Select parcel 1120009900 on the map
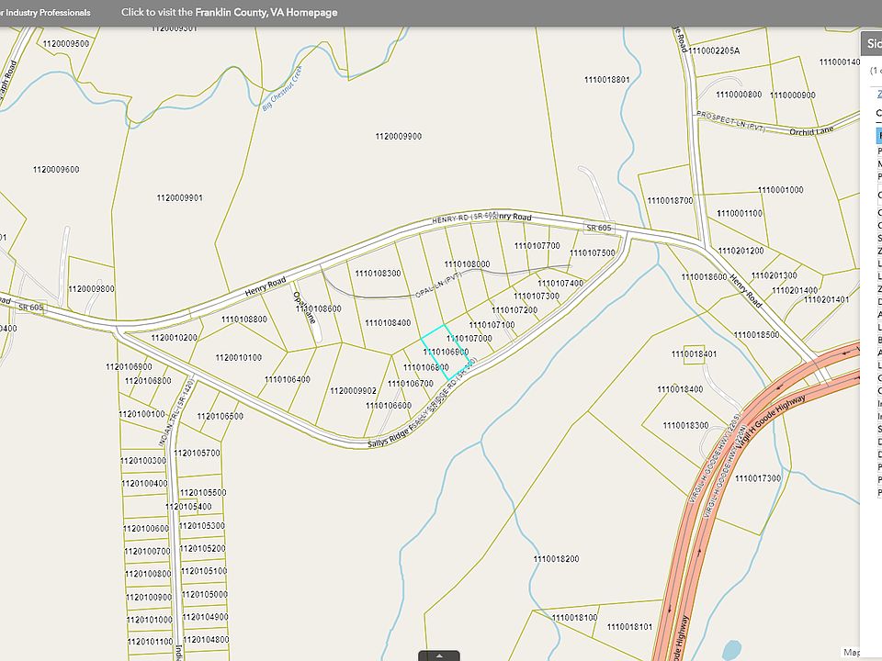Image resolution: width=882 pixels, height=661 pixels. click(x=398, y=136)
